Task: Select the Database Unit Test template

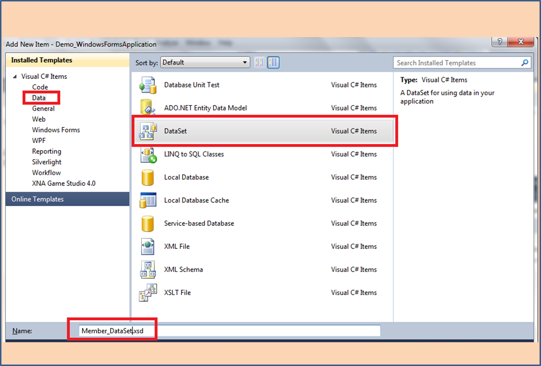Action: tap(191, 85)
